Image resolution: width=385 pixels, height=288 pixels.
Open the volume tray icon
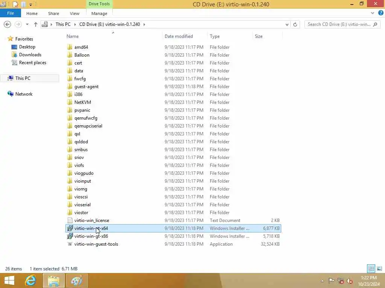[350, 281]
